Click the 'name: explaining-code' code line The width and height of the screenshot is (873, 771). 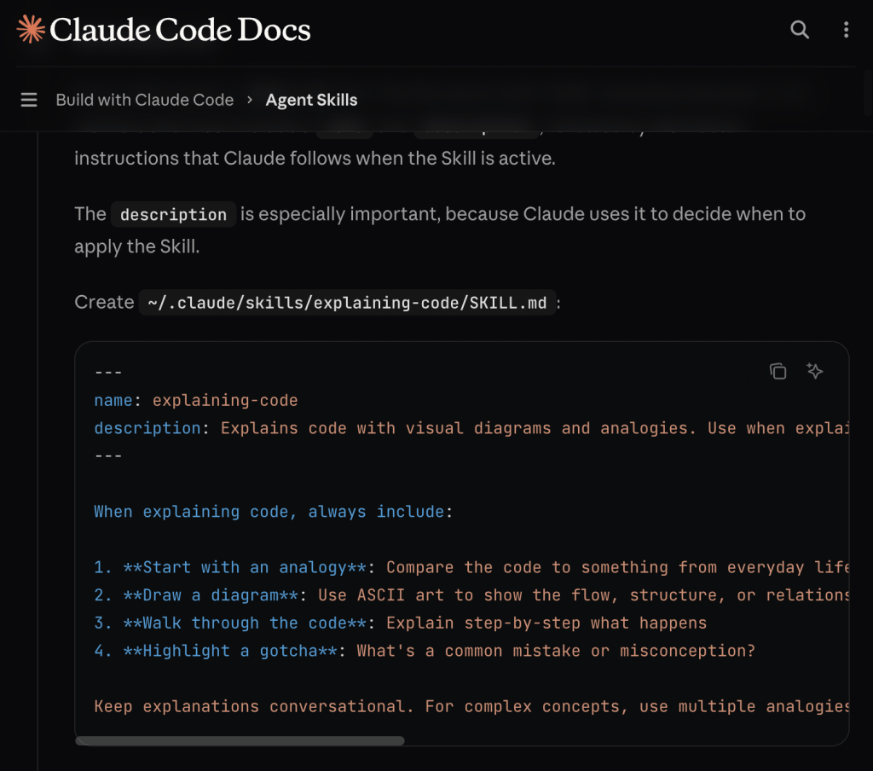click(x=196, y=400)
